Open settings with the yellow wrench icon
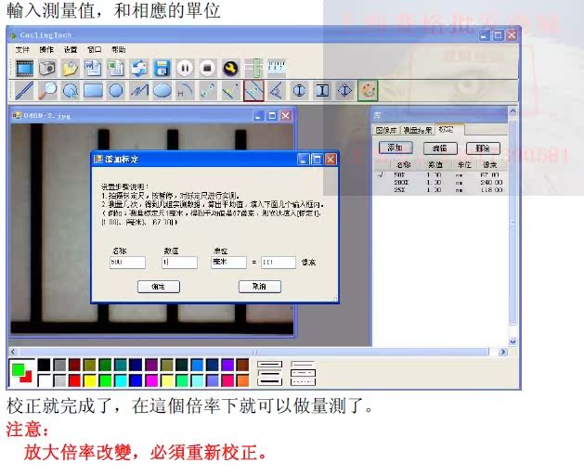Screen dimensions: 584x476 pyautogui.click(x=230, y=68)
